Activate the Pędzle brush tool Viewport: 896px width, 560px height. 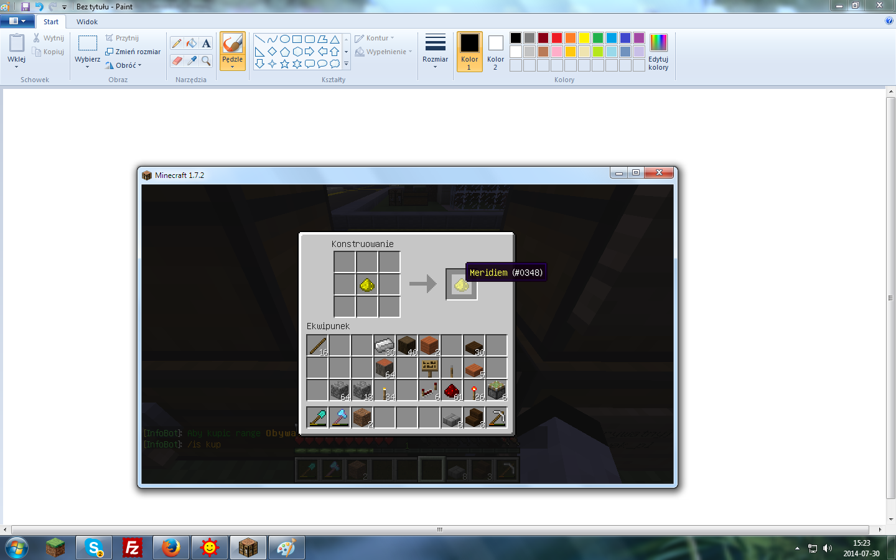coord(232,44)
